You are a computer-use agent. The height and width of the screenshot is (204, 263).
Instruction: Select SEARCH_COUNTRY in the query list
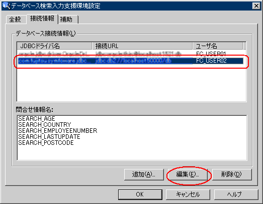45,125
